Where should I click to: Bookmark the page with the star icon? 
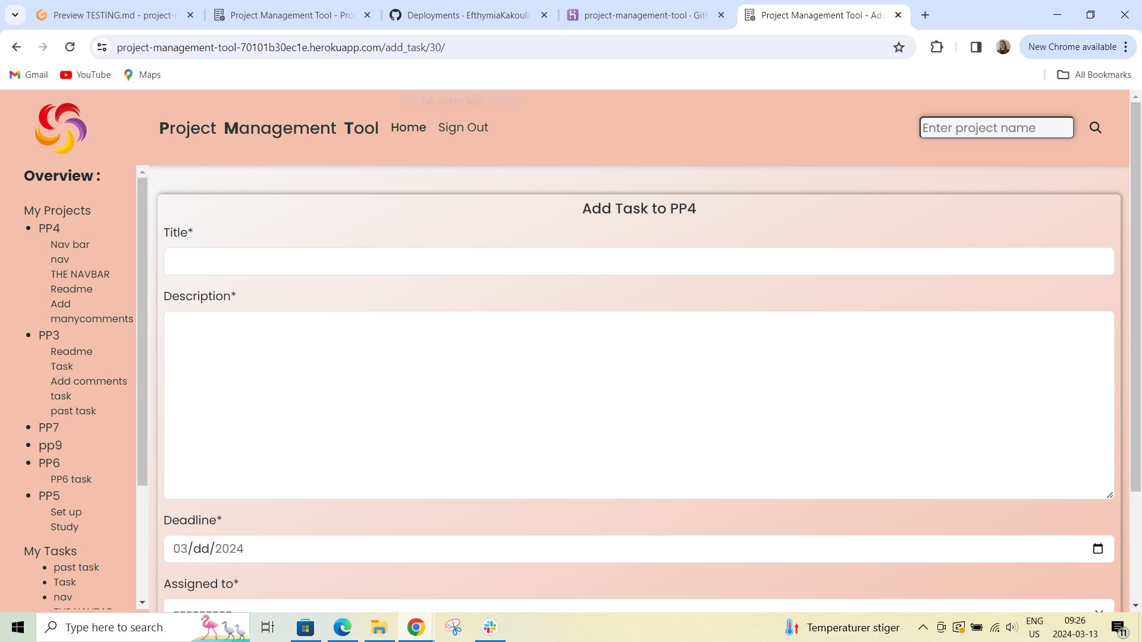coord(899,47)
